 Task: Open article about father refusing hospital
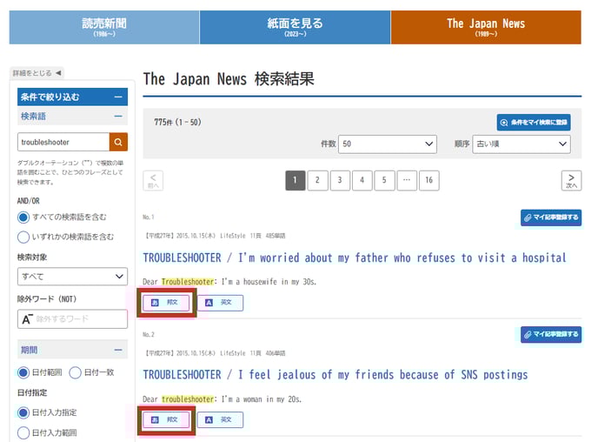click(354, 258)
